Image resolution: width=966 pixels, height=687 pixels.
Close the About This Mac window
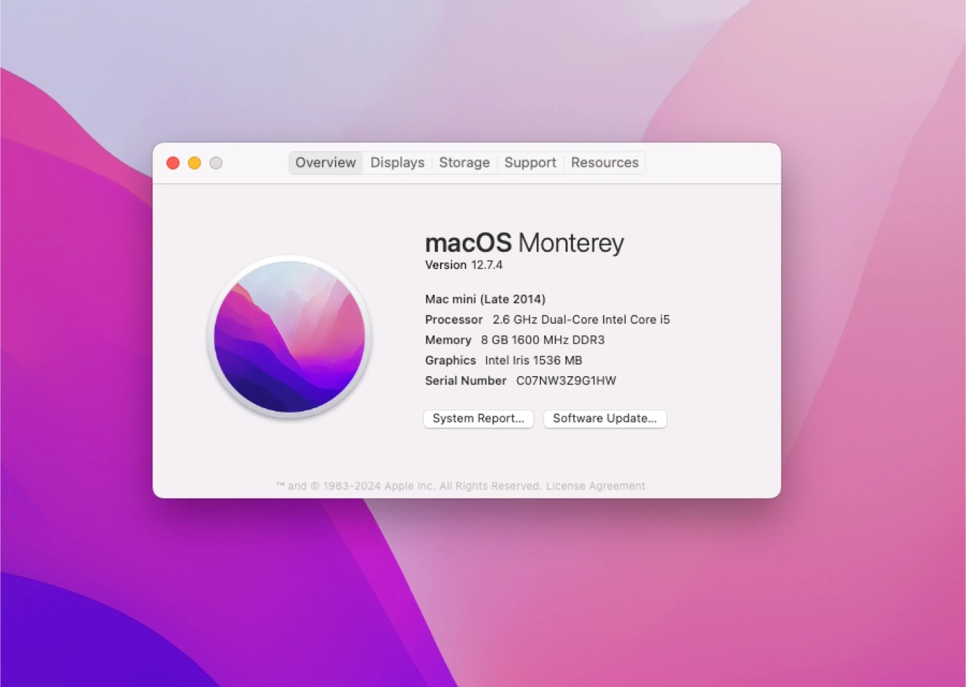173,163
